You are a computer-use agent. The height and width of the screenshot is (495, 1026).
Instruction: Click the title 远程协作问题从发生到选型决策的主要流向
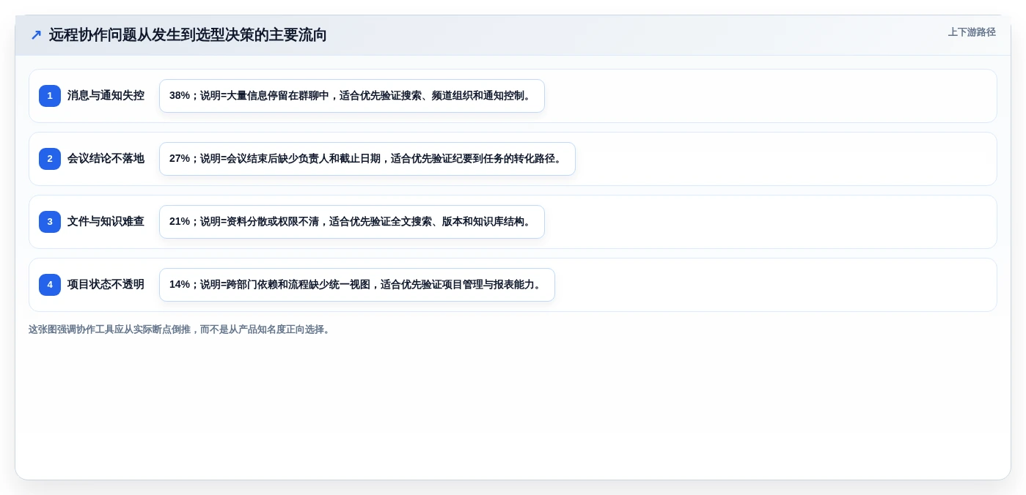[188, 35]
